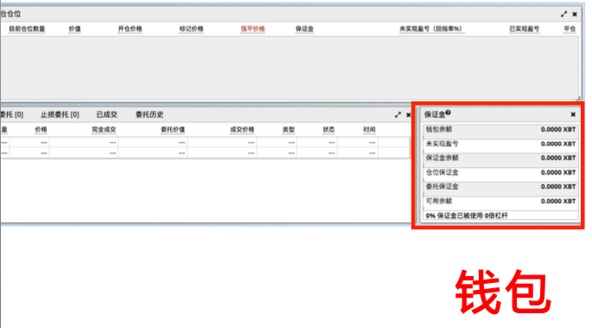Click the 0.0000 XBT value for 仓位保证金
The height and width of the screenshot is (328, 592).
point(558,172)
